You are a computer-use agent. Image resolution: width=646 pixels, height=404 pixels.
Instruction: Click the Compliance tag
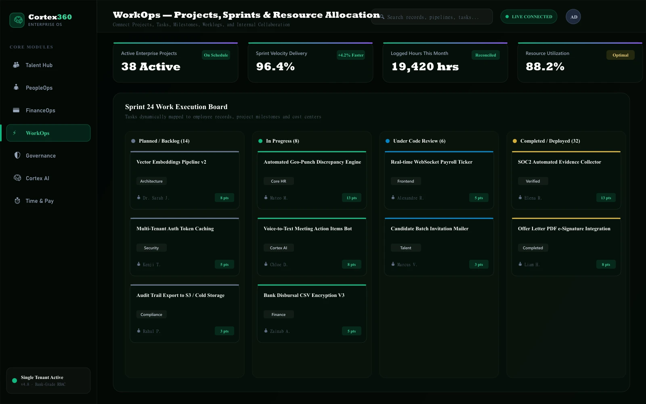click(151, 314)
